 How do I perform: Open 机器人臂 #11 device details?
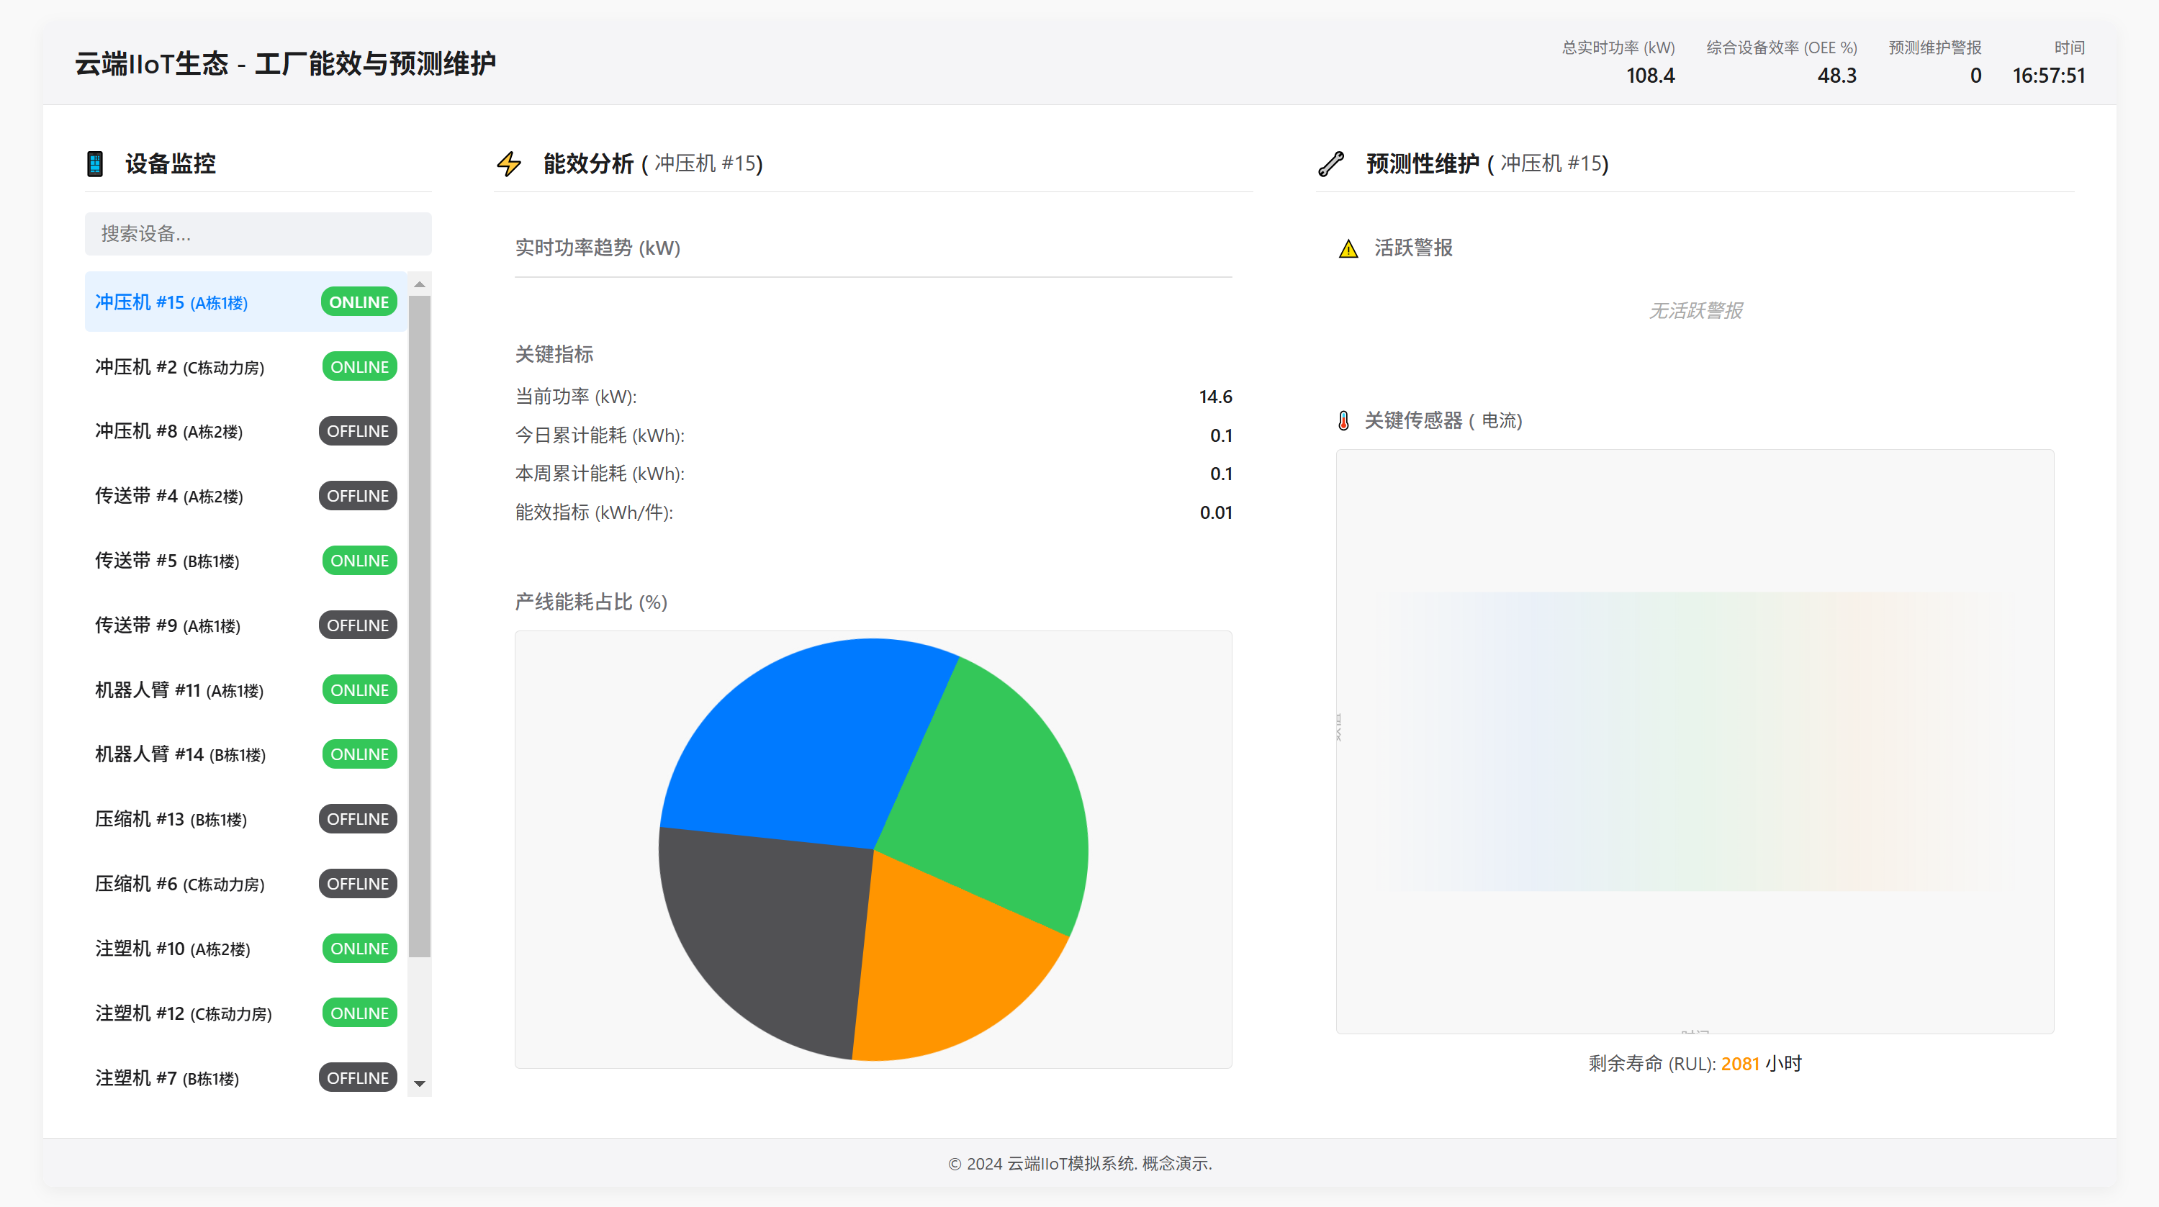click(x=179, y=690)
